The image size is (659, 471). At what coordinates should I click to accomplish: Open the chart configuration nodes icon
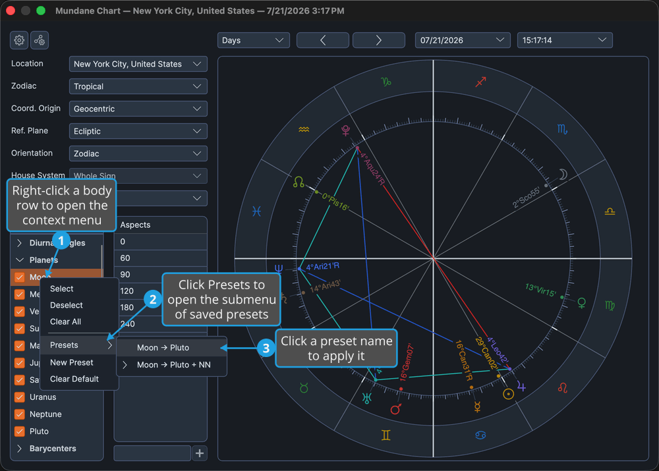40,40
